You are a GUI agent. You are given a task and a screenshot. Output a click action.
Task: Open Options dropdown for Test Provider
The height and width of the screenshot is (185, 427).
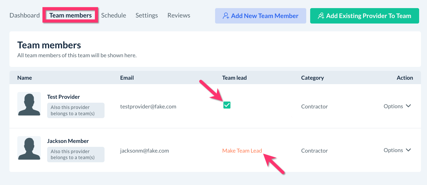pos(397,106)
